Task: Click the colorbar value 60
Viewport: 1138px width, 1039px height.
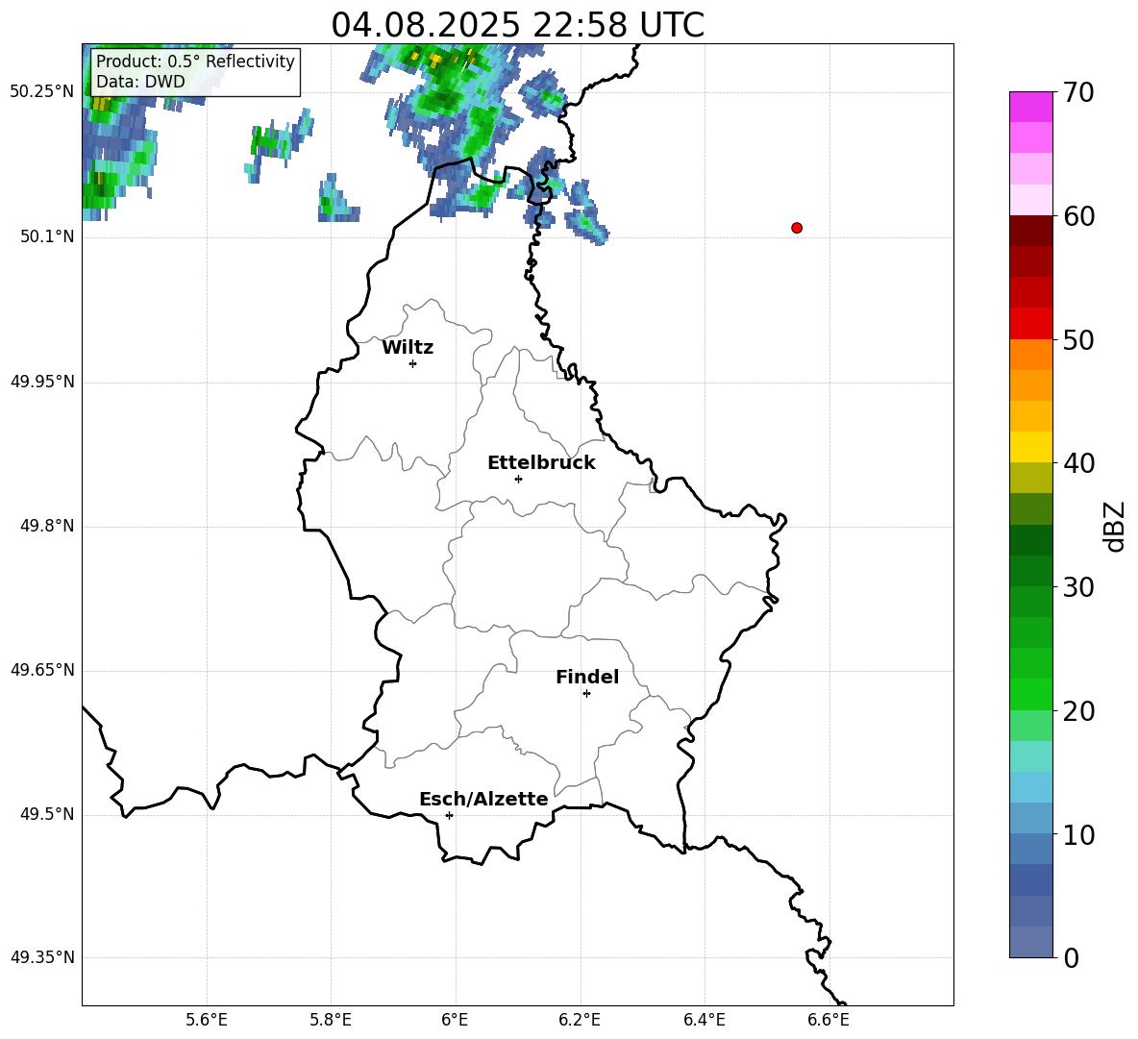Action: (1078, 216)
